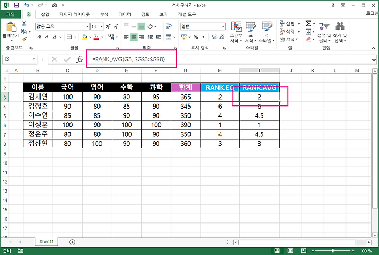Expand the font name dropdown
The width and height of the screenshot is (379, 255).
(87, 26)
